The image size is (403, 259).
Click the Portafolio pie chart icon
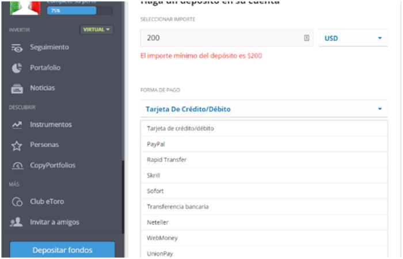click(x=17, y=68)
